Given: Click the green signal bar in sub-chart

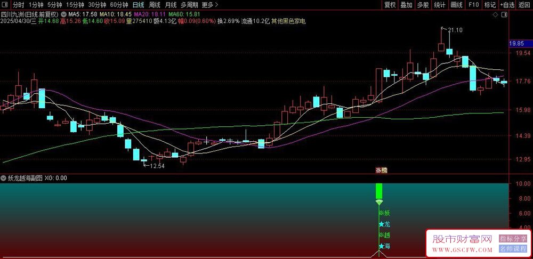Looking at the screenshot, I should point(379,191).
